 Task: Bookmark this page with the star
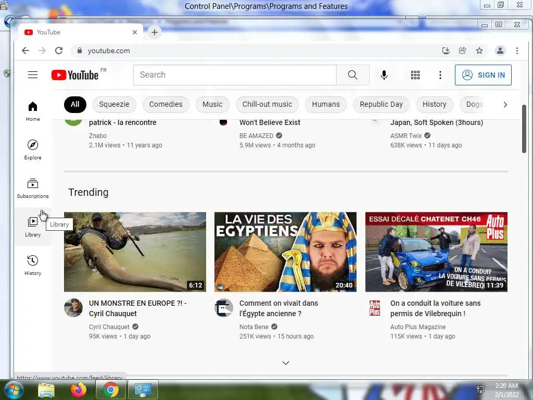[479, 51]
